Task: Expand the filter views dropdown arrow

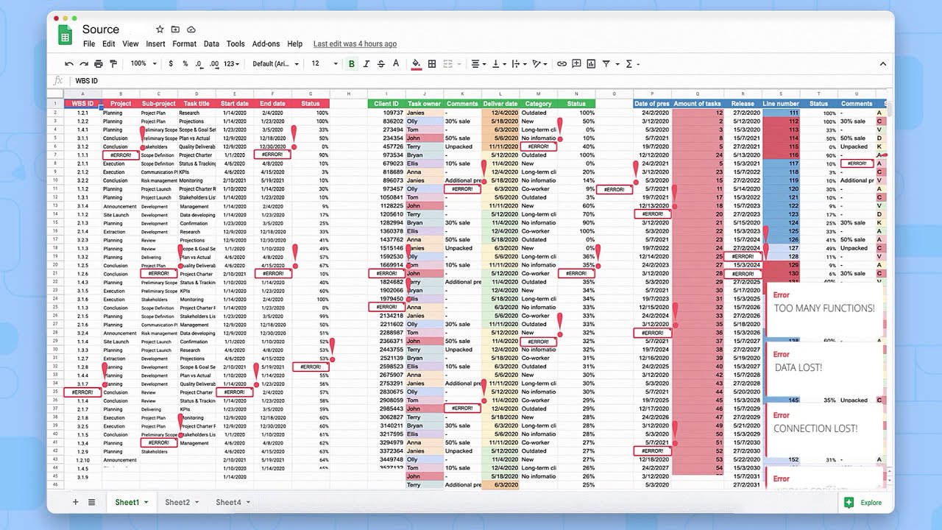Action: click(x=617, y=64)
